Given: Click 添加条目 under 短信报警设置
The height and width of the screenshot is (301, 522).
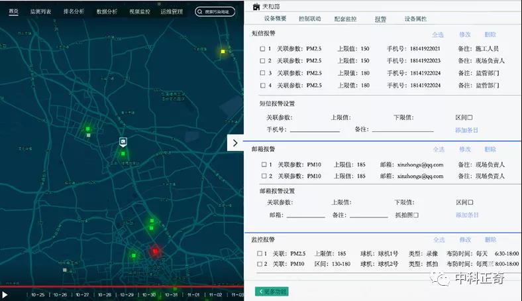Looking at the screenshot, I should point(466,130).
